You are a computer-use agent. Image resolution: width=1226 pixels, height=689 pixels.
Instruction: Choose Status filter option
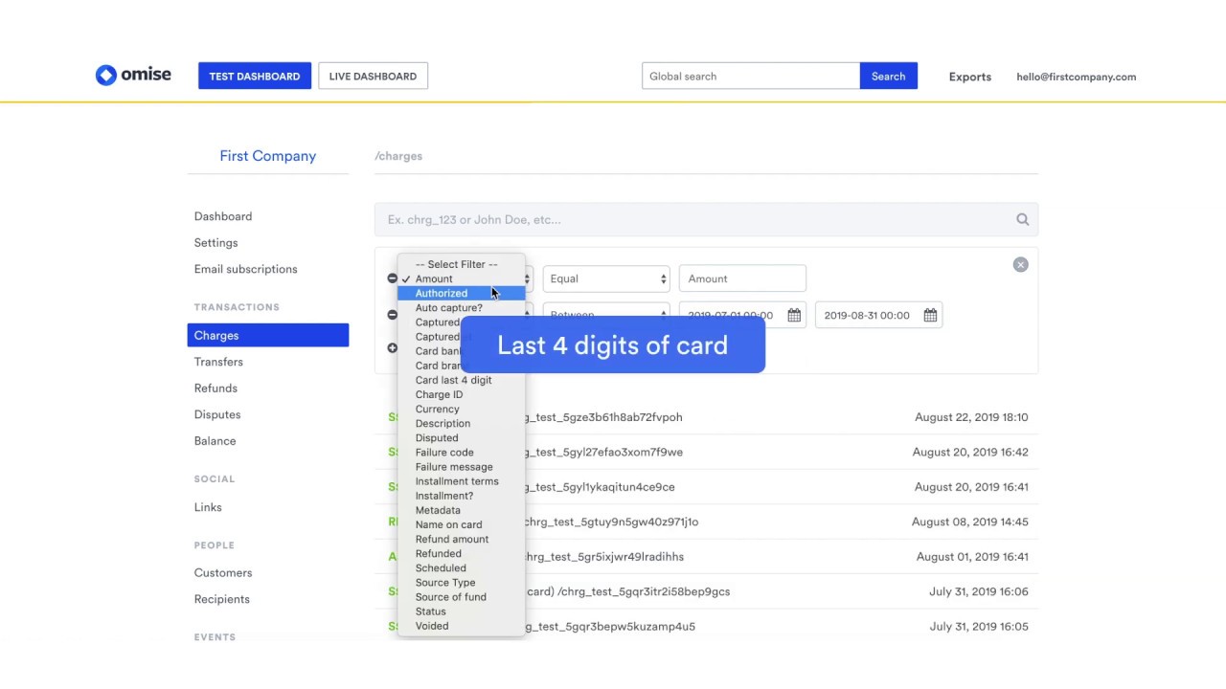[x=462, y=611]
